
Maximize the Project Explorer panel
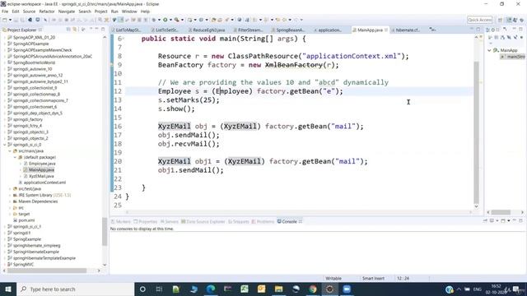(103, 30)
